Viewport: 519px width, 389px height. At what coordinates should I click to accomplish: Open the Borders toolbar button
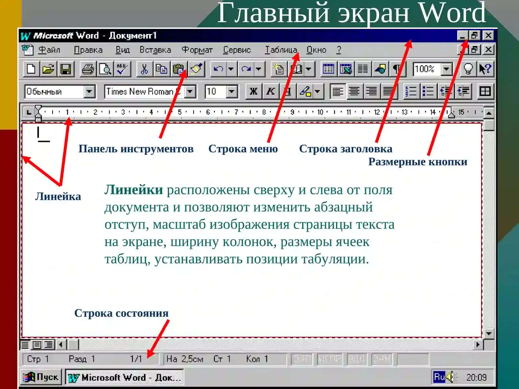485,91
